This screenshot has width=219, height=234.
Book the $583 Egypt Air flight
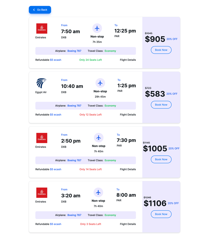click(161, 105)
